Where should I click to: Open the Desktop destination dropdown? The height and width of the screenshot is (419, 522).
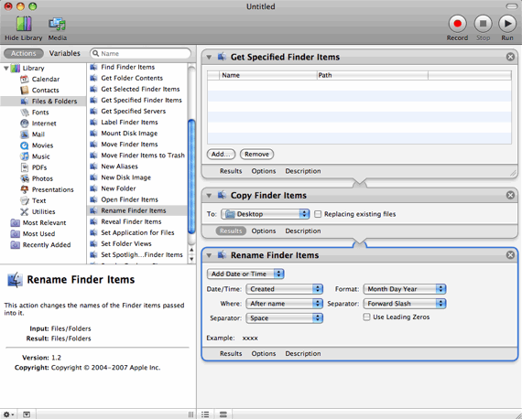(x=266, y=214)
